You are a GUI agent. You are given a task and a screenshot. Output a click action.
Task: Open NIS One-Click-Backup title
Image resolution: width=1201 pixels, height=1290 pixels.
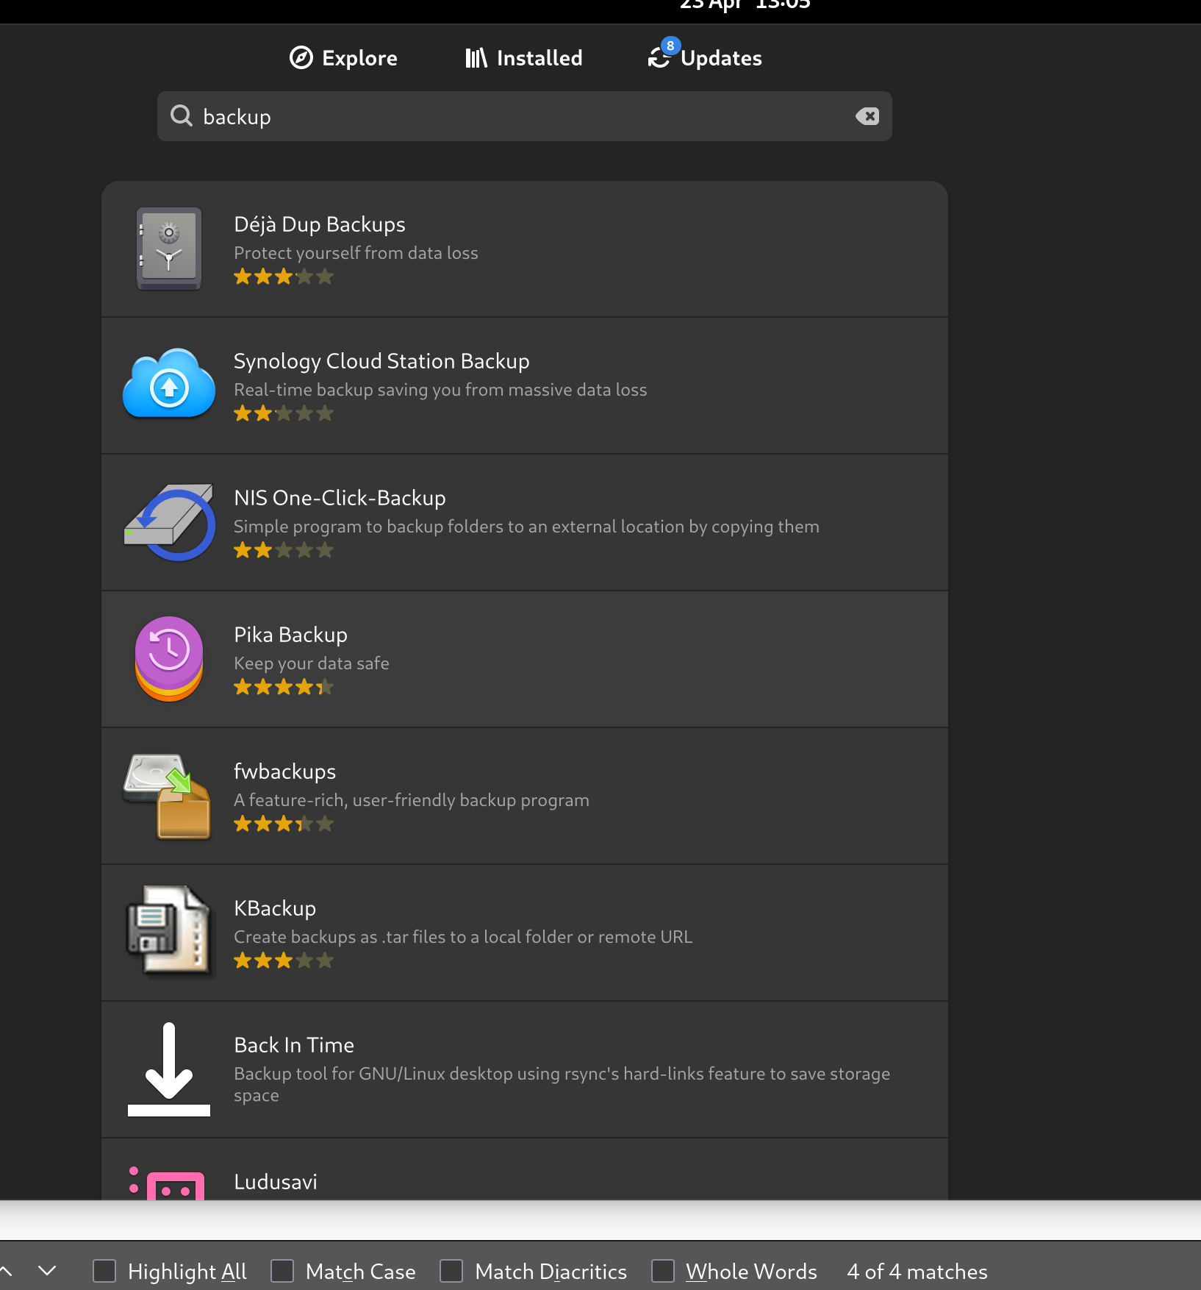(340, 498)
